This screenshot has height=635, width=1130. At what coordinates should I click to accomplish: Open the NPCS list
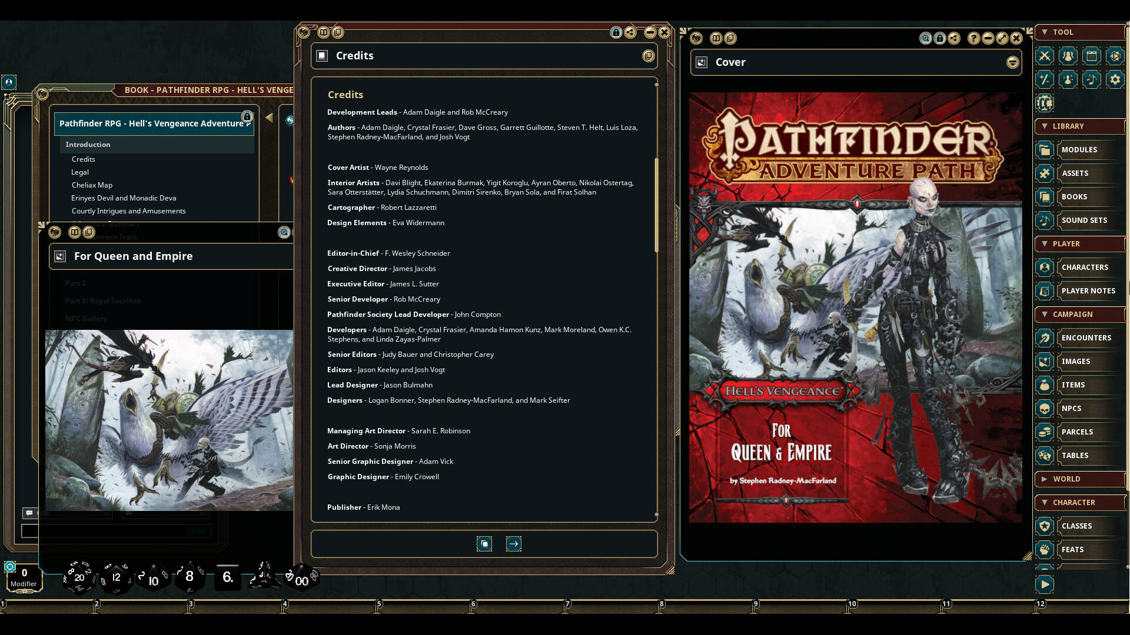click(1071, 409)
